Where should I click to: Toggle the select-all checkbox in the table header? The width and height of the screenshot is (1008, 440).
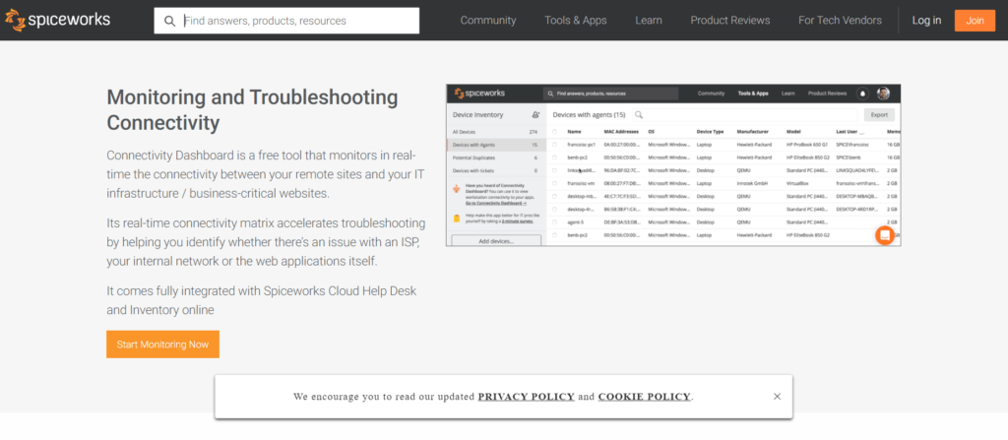555,132
